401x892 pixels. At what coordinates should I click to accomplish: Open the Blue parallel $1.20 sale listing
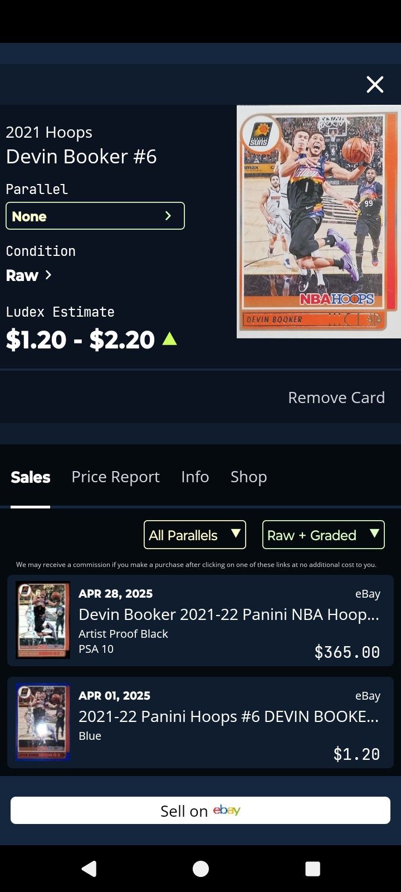(200, 723)
